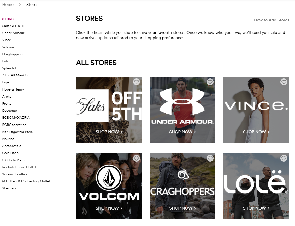Select Splendid in the sidebar list

[9, 68]
